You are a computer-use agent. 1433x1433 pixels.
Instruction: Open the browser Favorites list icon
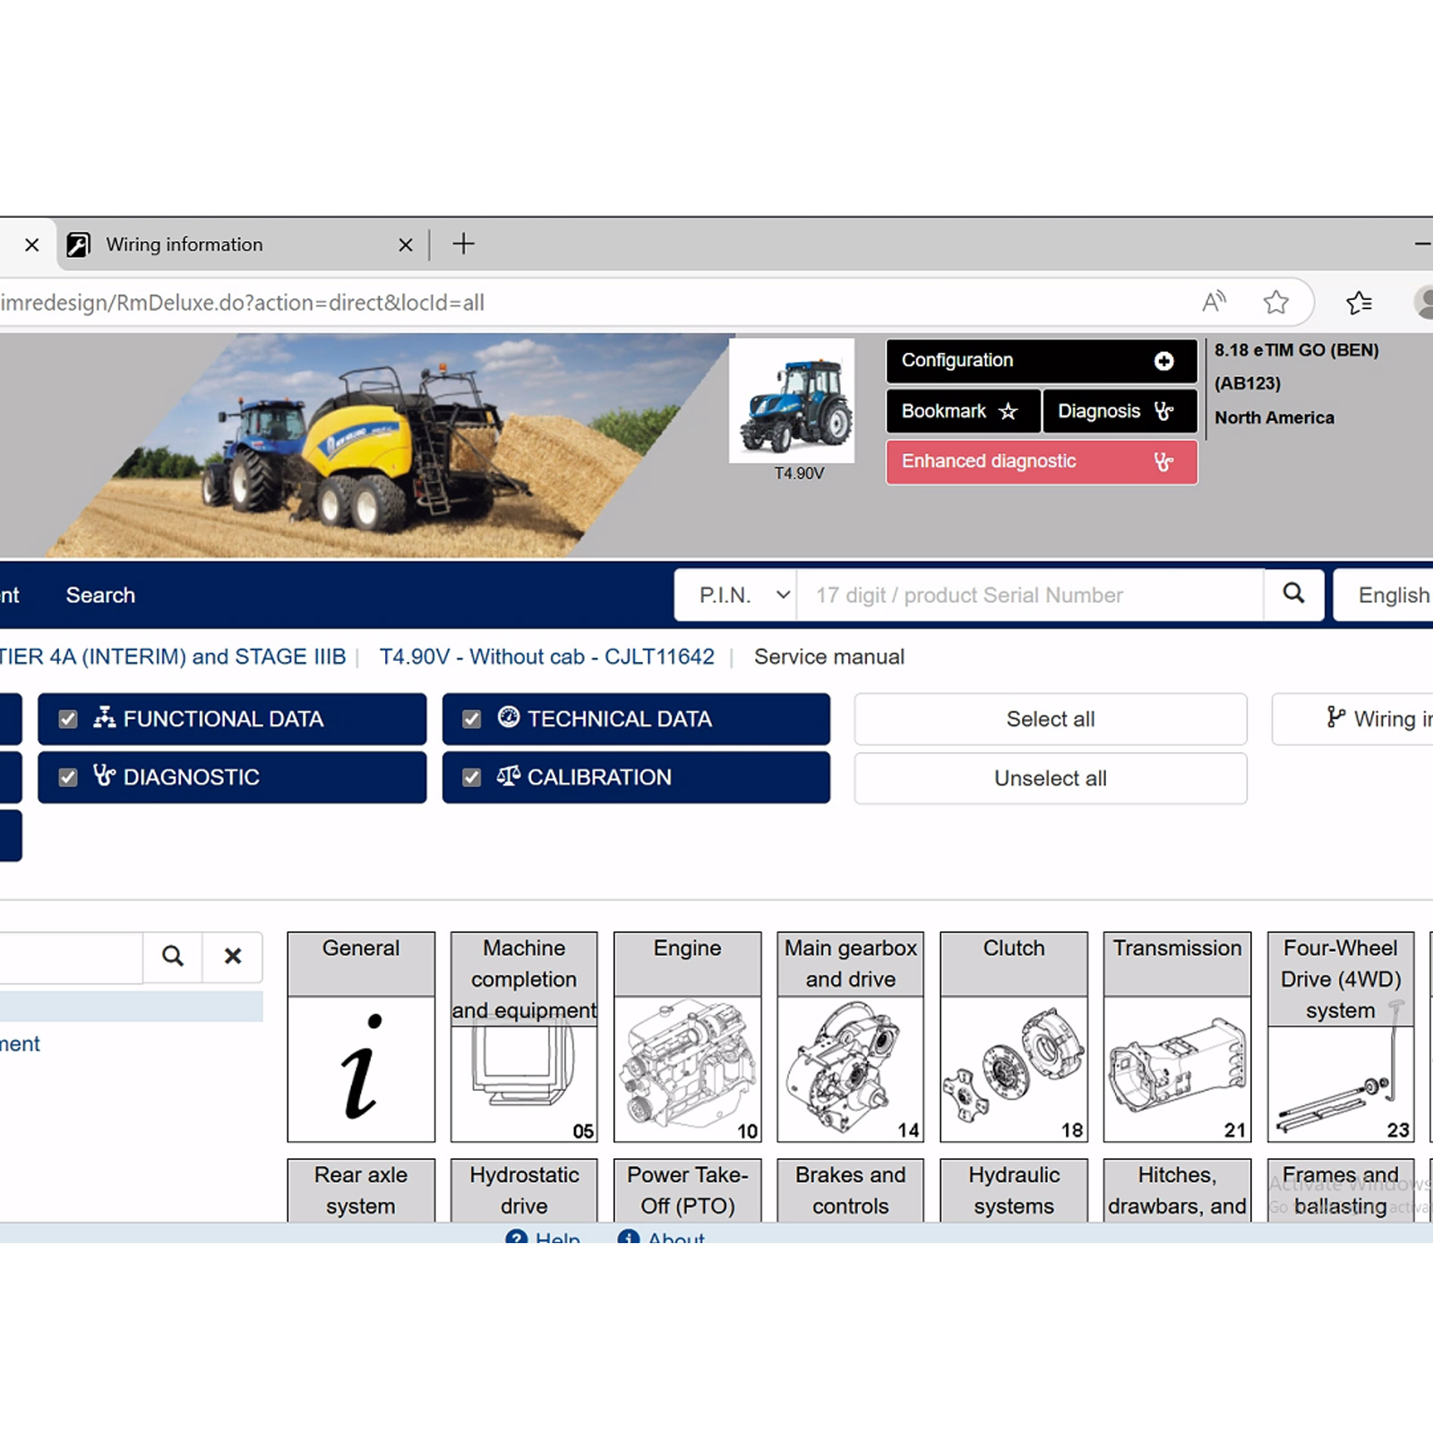1360,303
